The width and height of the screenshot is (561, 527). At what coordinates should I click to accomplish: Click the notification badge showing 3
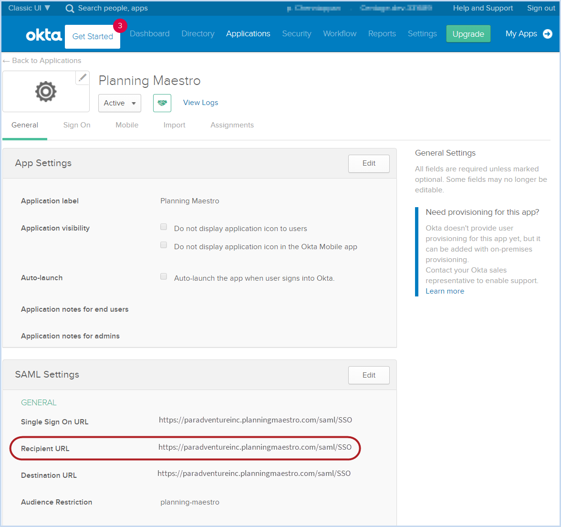(120, 26)
